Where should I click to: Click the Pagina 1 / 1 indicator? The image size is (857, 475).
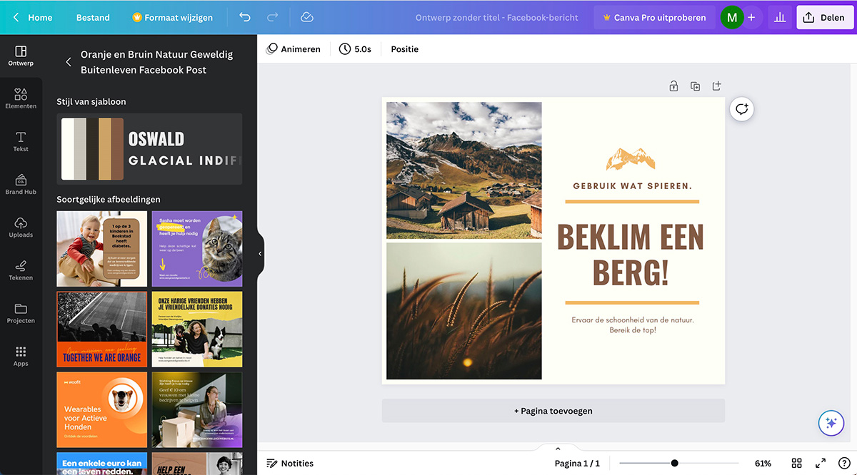click(x=577, y=464)
